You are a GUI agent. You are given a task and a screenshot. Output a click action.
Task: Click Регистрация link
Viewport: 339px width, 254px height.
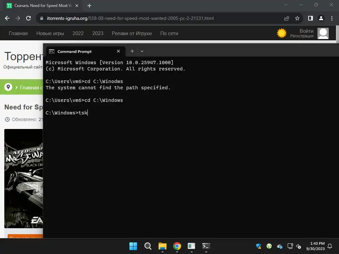(x=302, y=36)
